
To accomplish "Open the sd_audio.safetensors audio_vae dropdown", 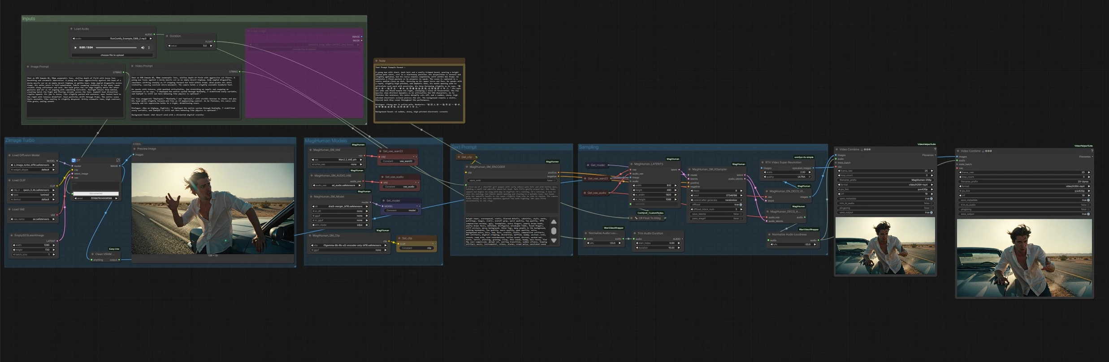I will [x=338, y=185].
